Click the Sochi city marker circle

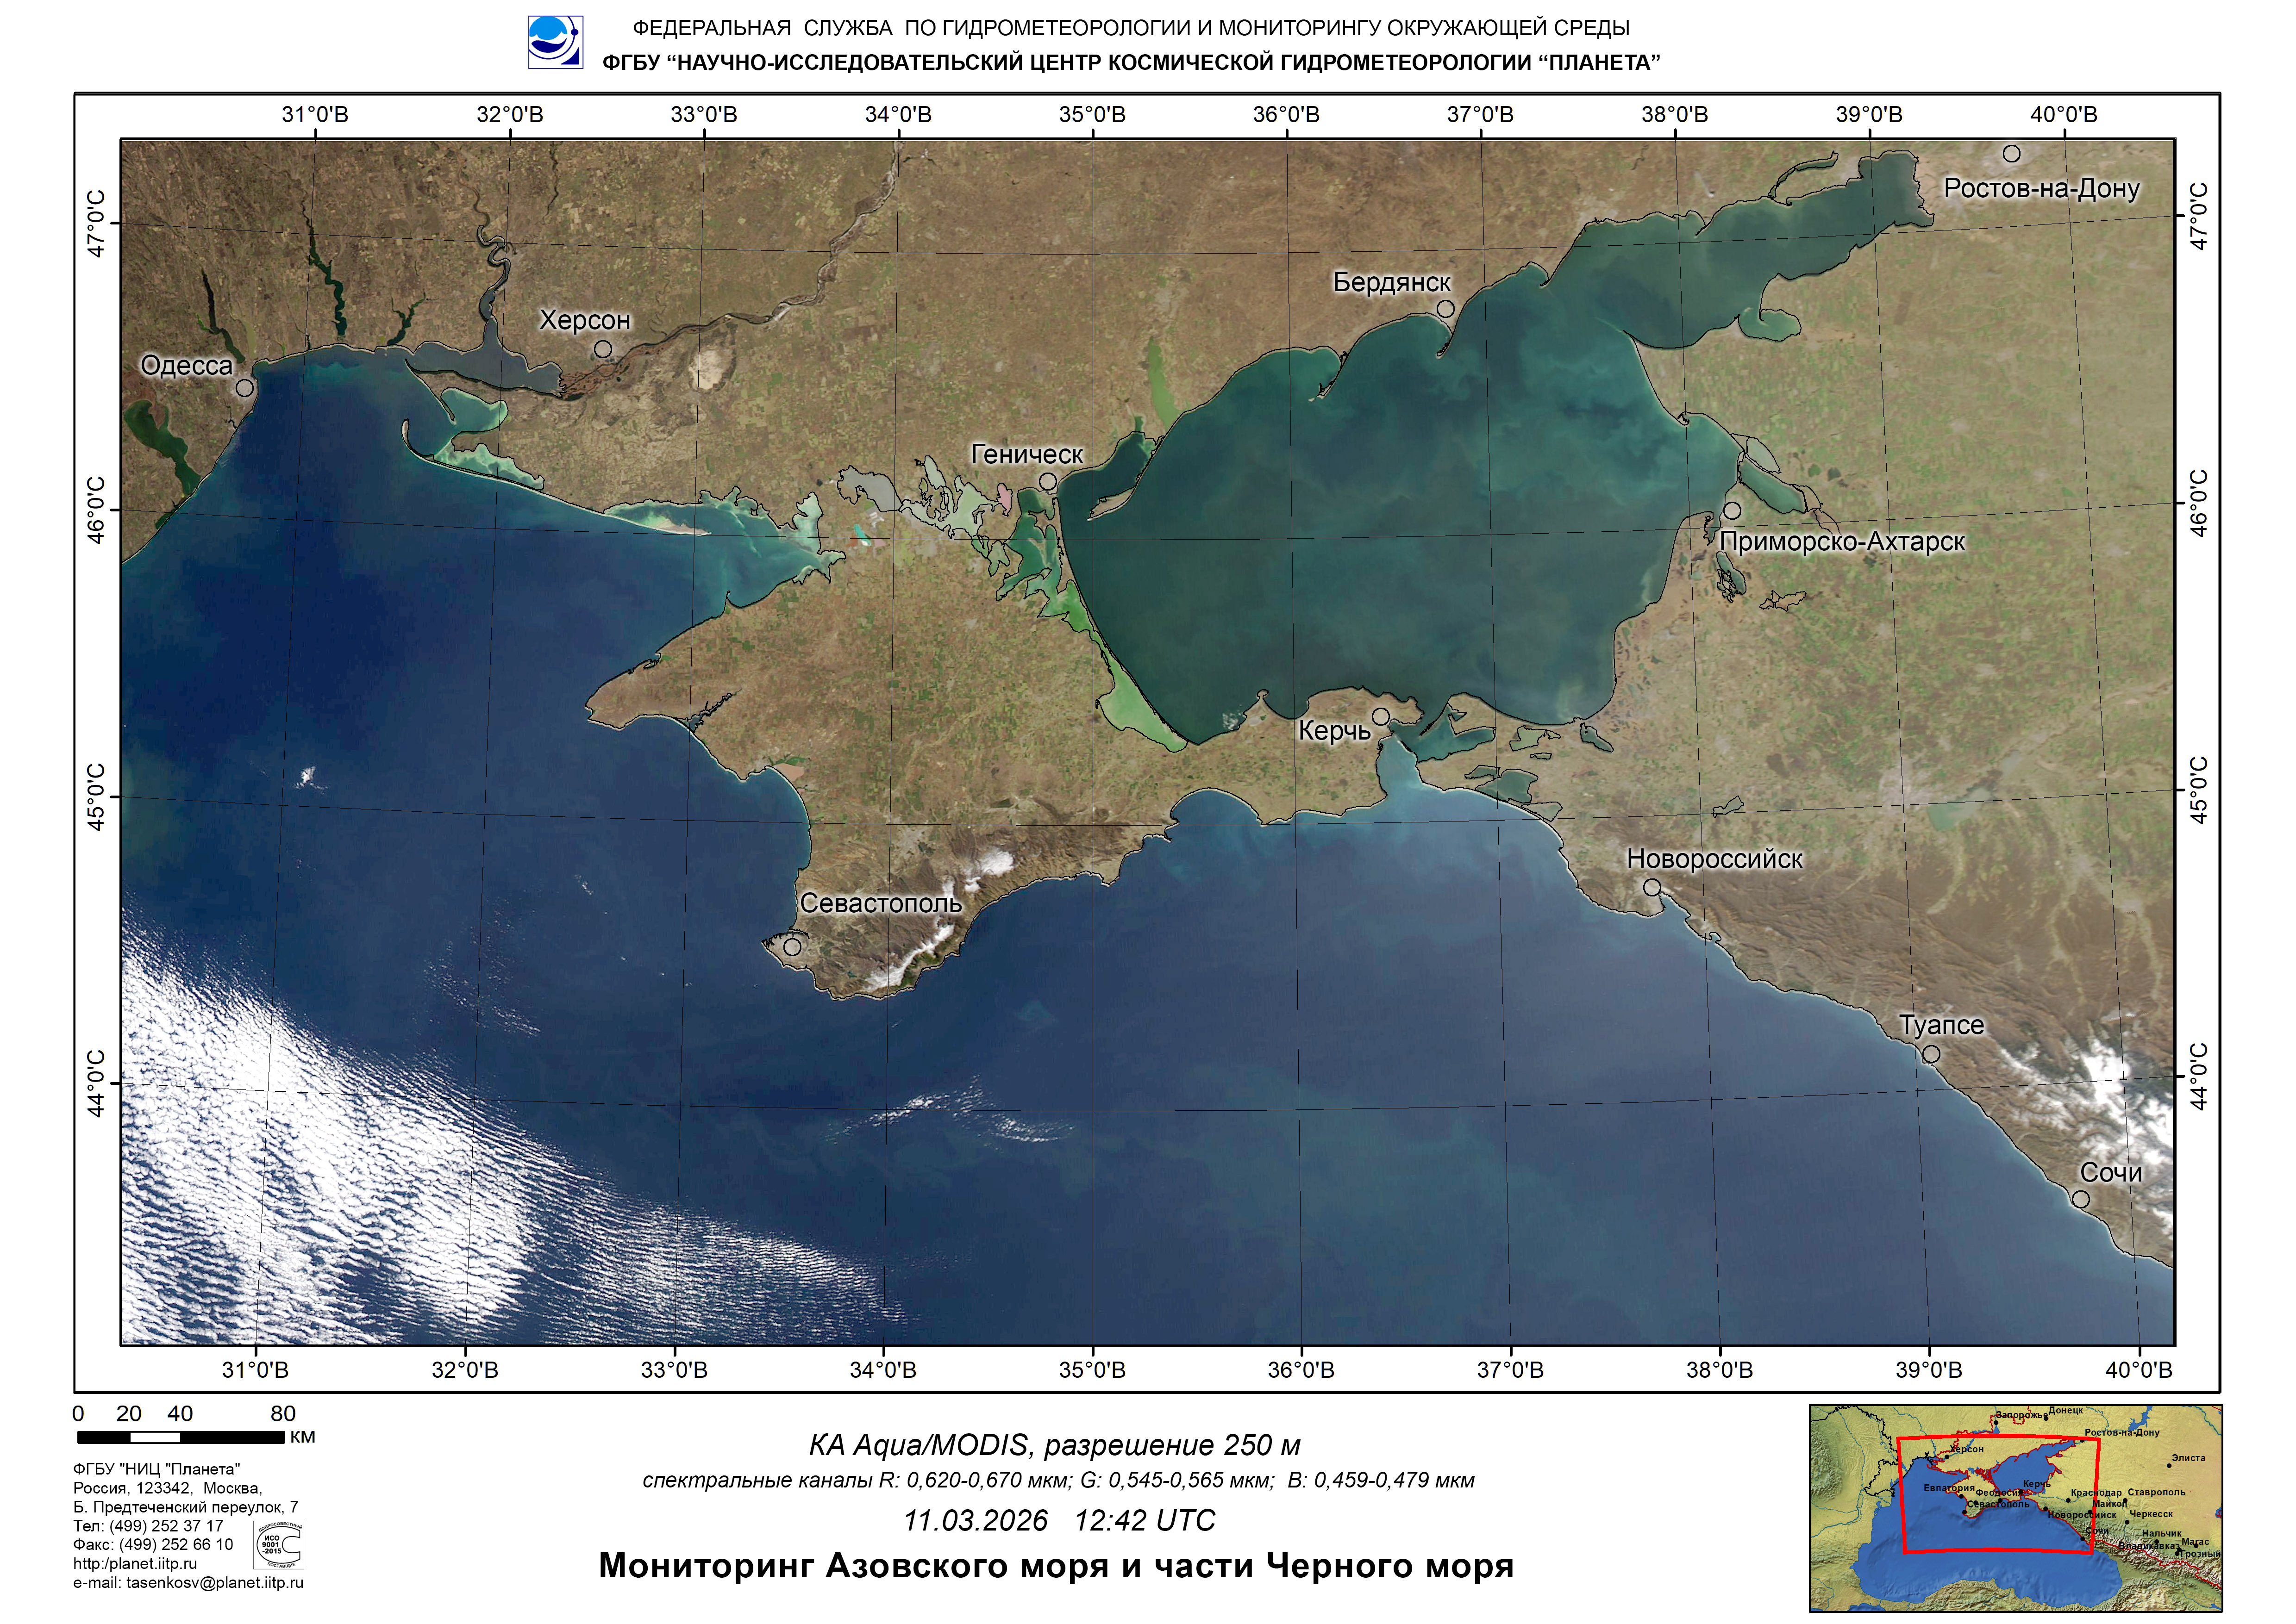(x=2081, y=1199)
